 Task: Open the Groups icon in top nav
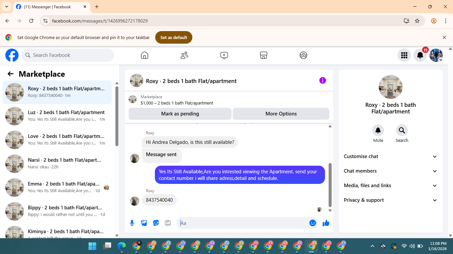(x=303, y=55)
